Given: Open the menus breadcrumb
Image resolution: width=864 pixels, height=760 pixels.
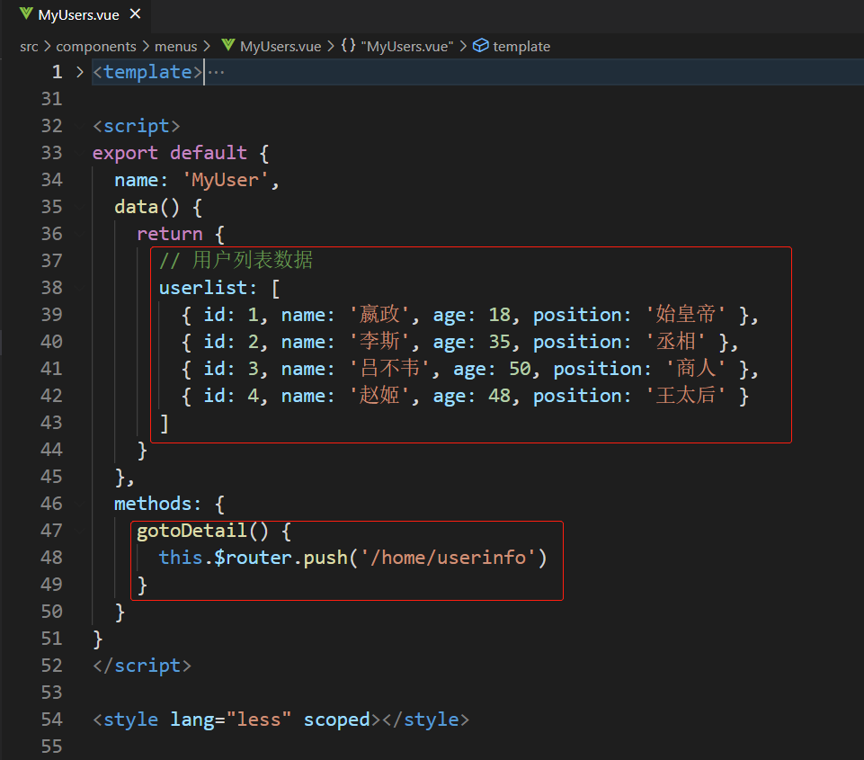Looking at the screenshot, I should point(176,46).
